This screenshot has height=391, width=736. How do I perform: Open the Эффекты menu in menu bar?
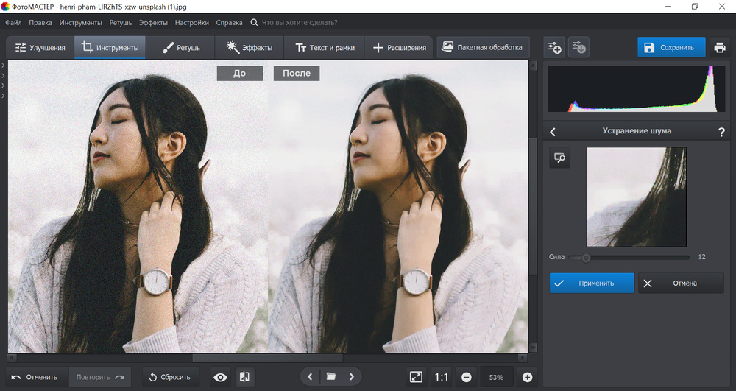point(153,23)
